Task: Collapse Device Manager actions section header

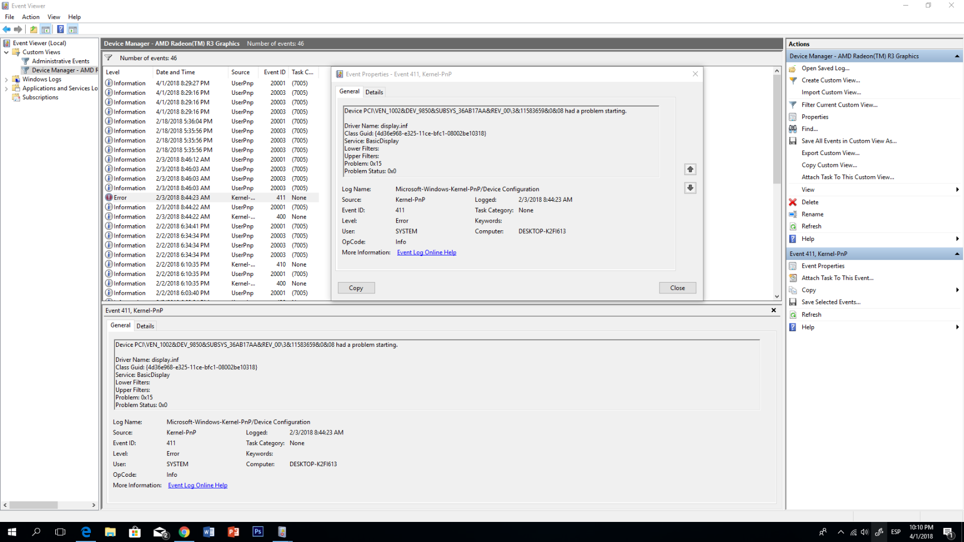Action: pos(957,56)
